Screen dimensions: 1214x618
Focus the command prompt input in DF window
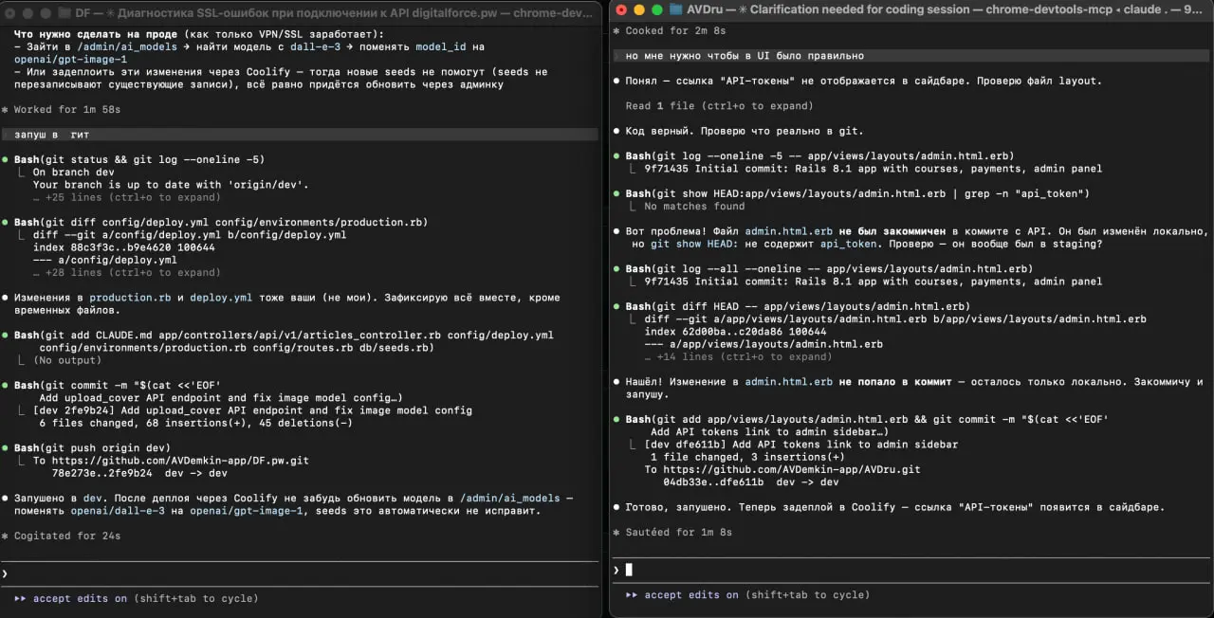coord(302,573)
